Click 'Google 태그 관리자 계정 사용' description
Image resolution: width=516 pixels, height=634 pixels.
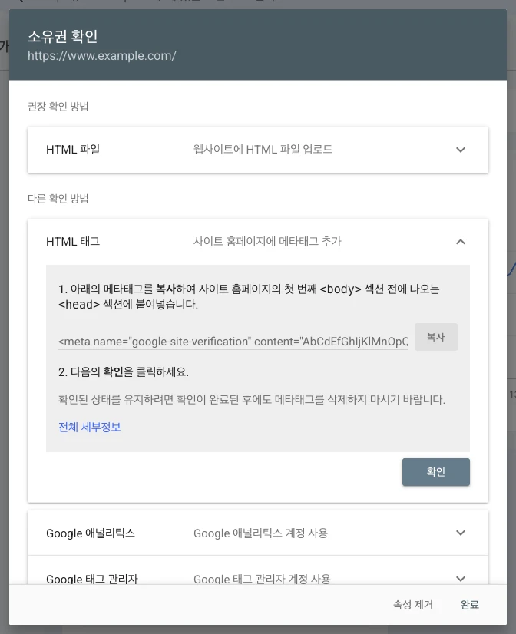(262, 579)
